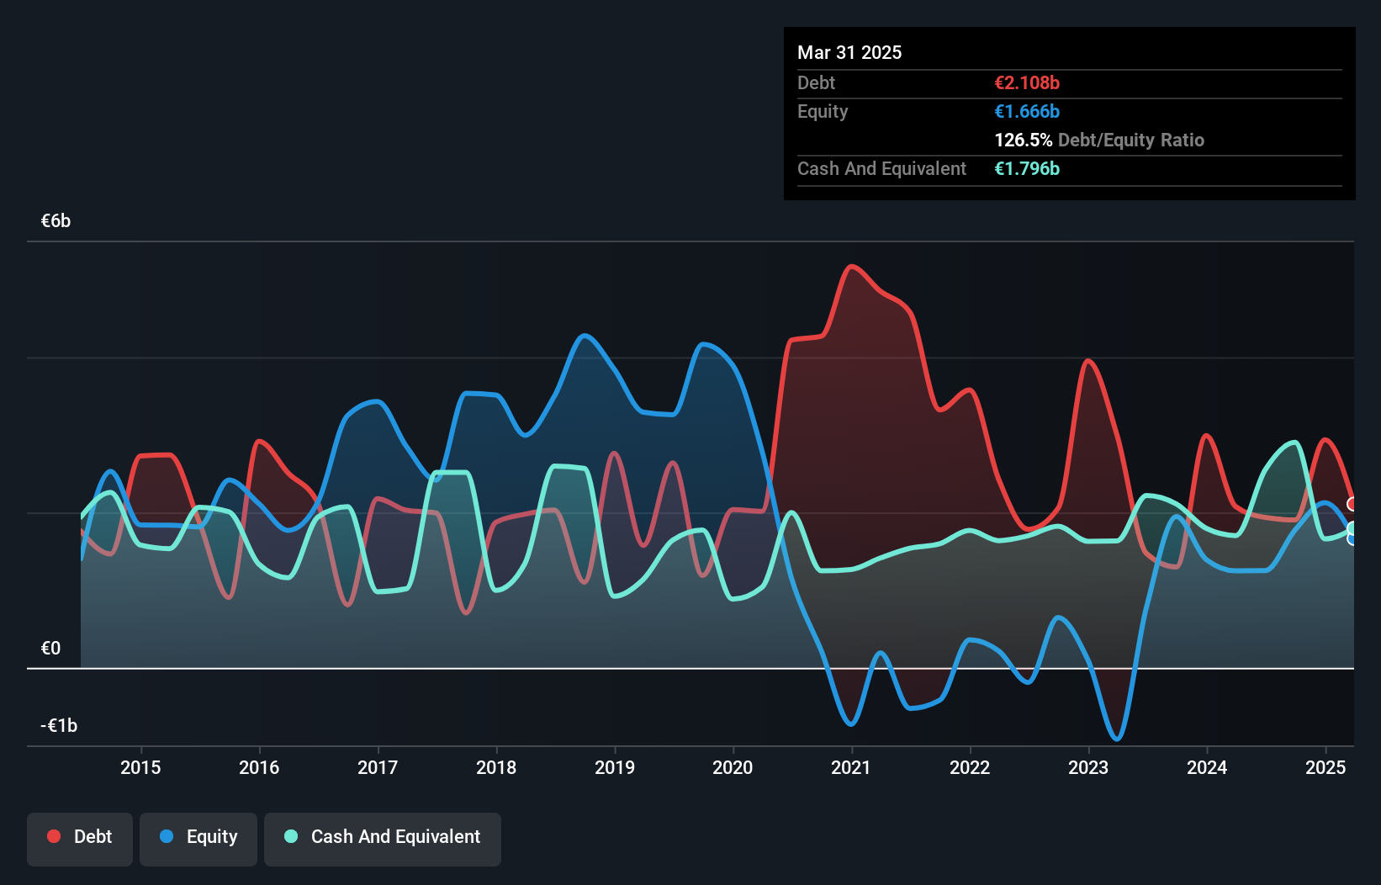Click the 2021 x-axis label
Viewport: 1381px width, 885px height.
tap(851, 767)
